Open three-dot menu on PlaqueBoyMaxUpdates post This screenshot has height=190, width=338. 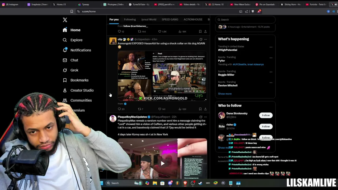tap(205, 117)
